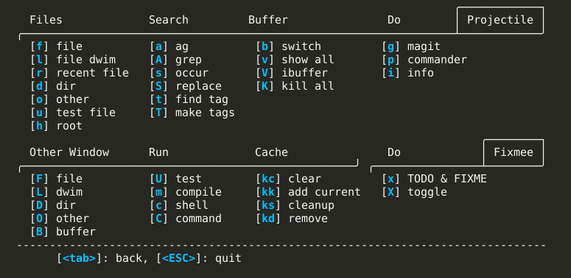Select the [A] grep option
Image resolution: width=571 pixels, height=278 pixels.
pos(176,60)
